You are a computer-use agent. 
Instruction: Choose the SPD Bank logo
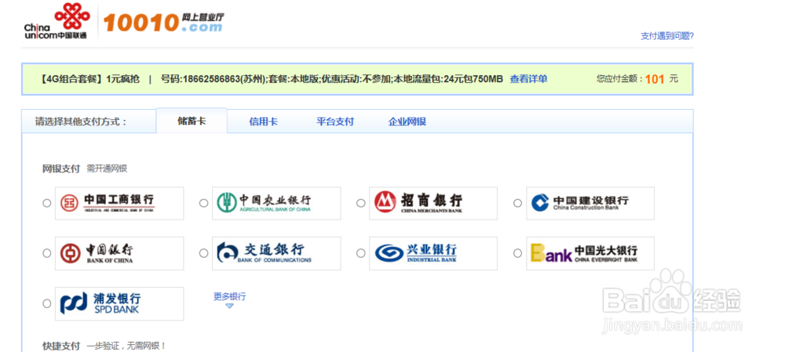click(x=119, y=303)
